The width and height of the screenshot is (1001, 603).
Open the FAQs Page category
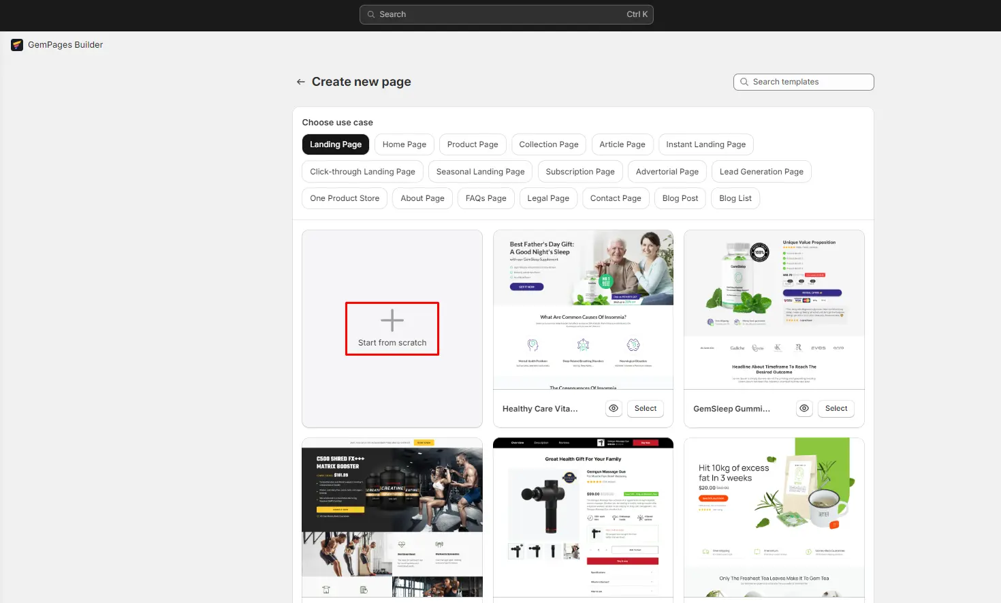pos(486,198)
